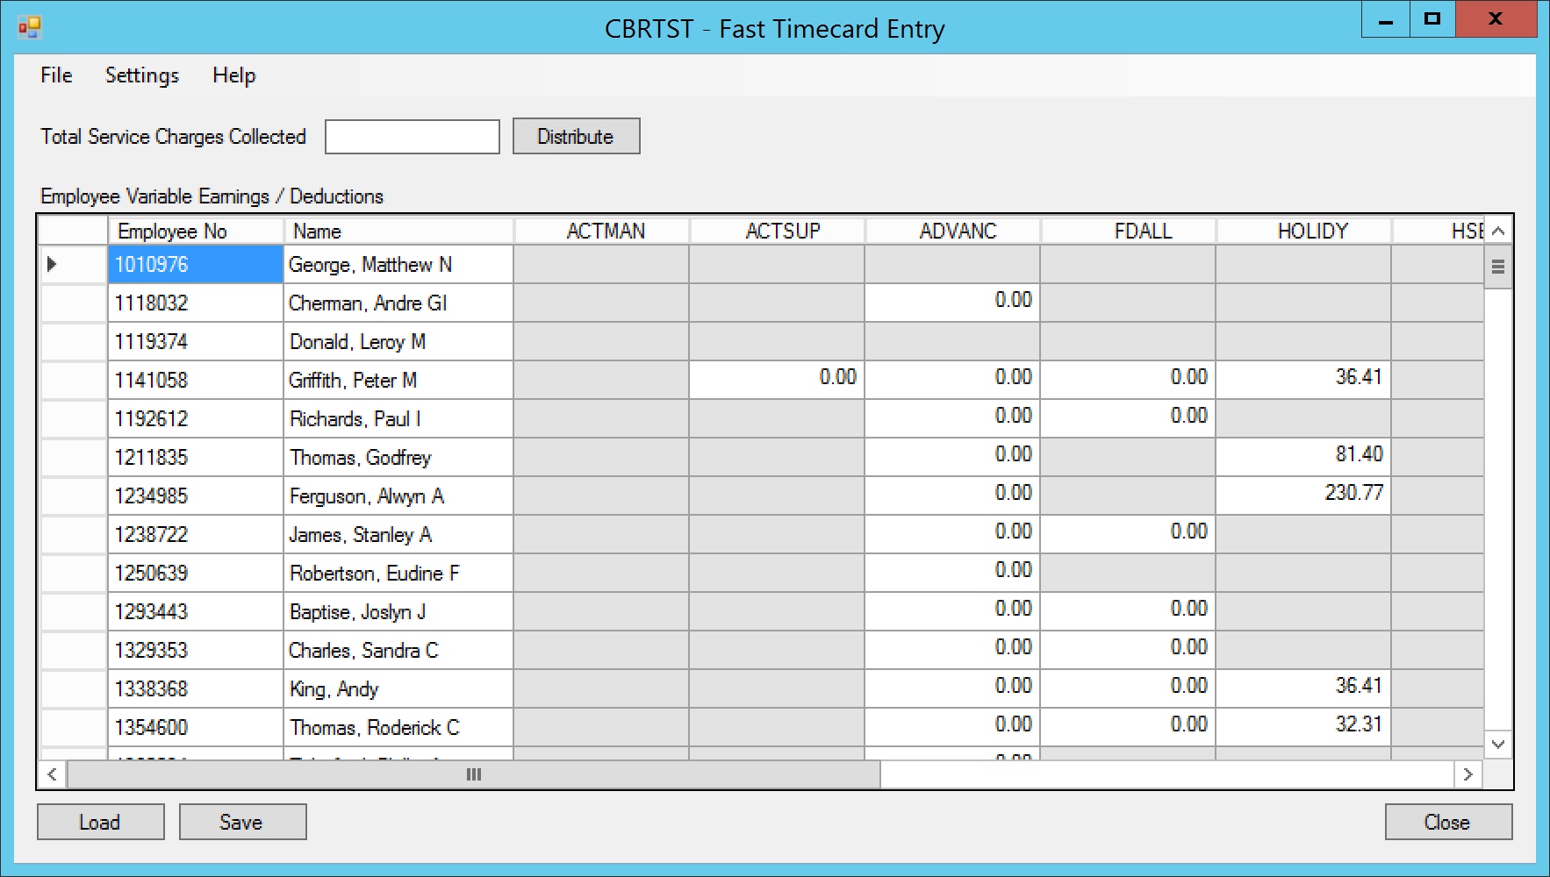Select employee number 1211835 cell
This screenshot has width=1550, height=877.
coord(196,457)
